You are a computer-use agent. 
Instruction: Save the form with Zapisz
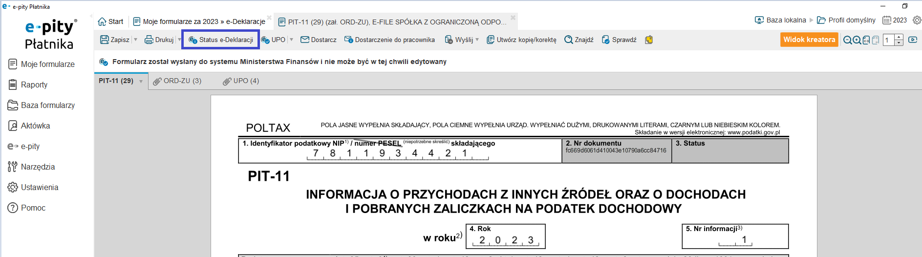(x=115, y=40)
